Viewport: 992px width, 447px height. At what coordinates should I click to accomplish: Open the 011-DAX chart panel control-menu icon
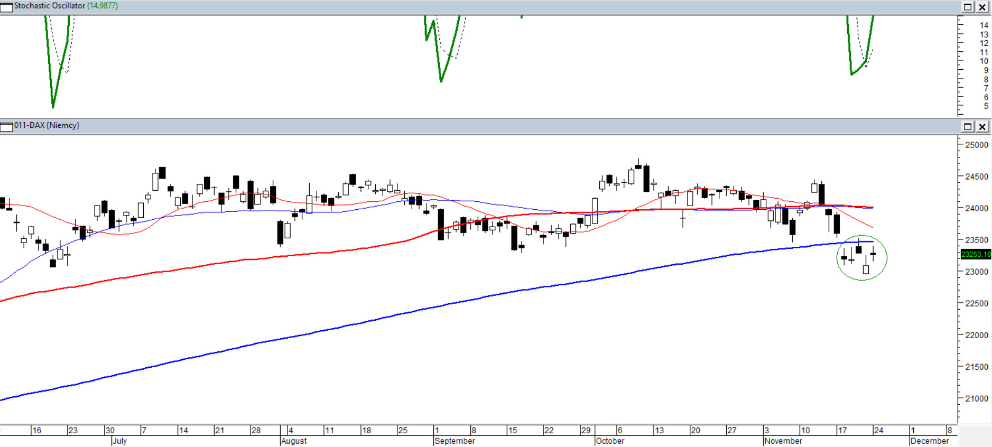pyautogui.click(x=6, y=127)
